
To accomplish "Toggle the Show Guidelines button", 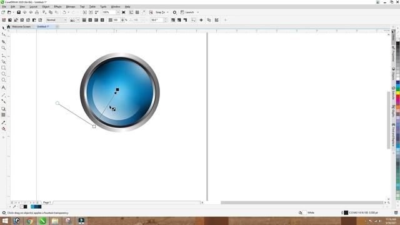I will (143, 12).
